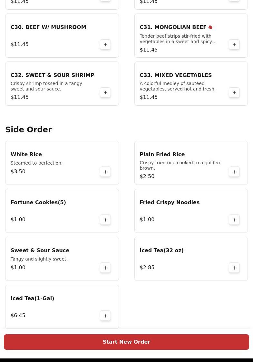The image size is (253, 362).
Task: Select Plain Fried Rice item title
Action: pos(162,154)
